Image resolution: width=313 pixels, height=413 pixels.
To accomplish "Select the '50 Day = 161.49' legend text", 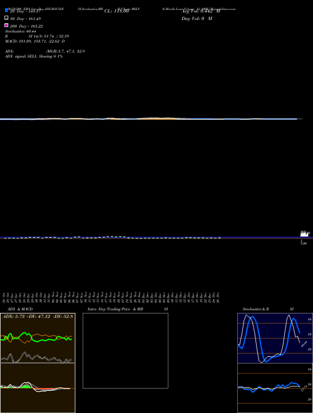I will click(x=25, y=19).
